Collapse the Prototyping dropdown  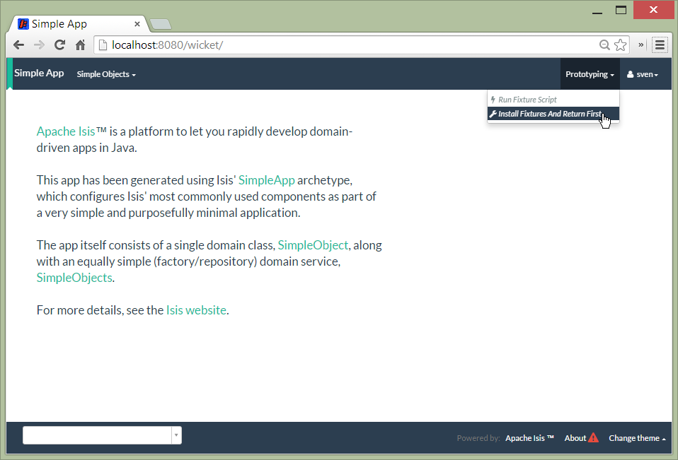point(590,74)
